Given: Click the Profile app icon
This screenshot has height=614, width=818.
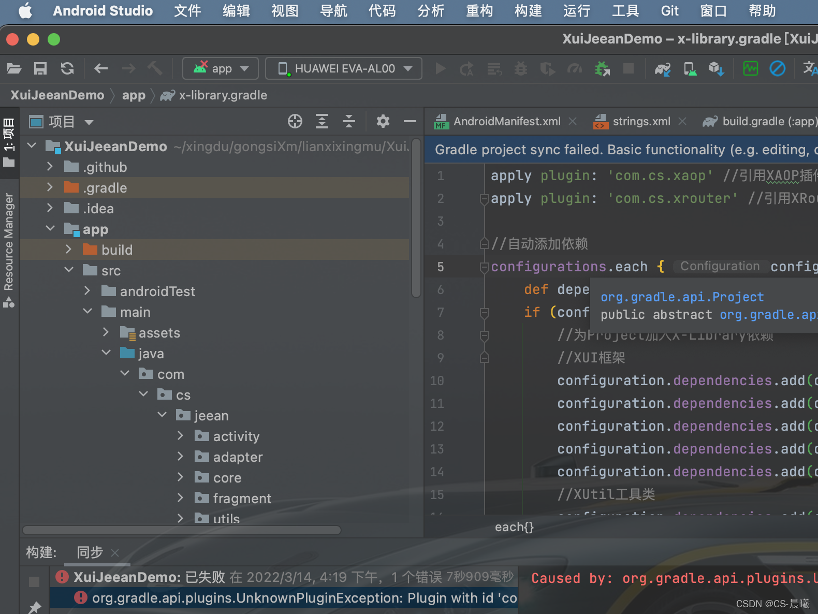Looking at the screenshot, I should 575,68.
